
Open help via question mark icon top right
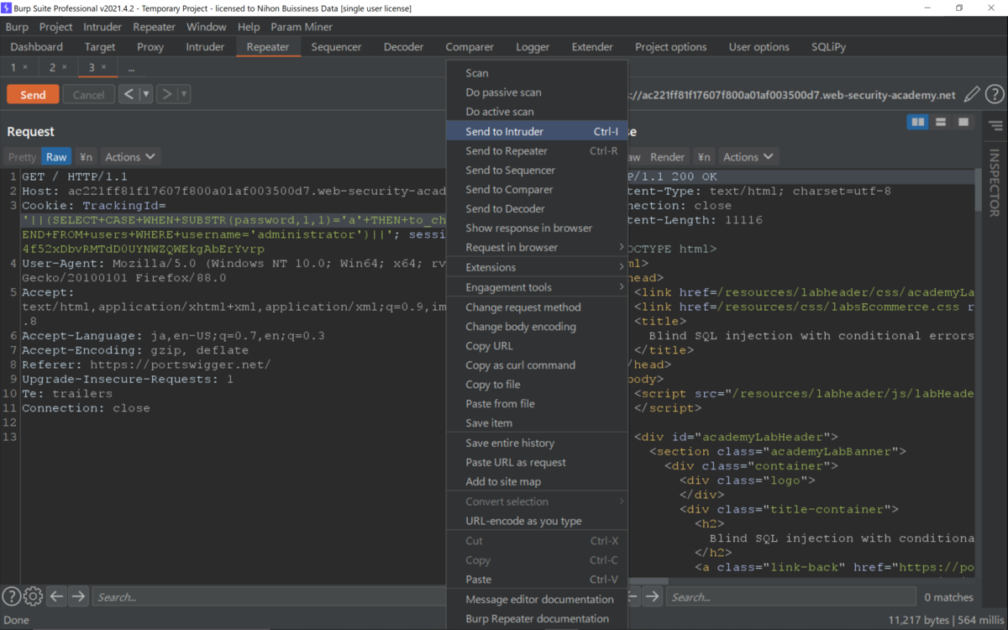point(995,94)
